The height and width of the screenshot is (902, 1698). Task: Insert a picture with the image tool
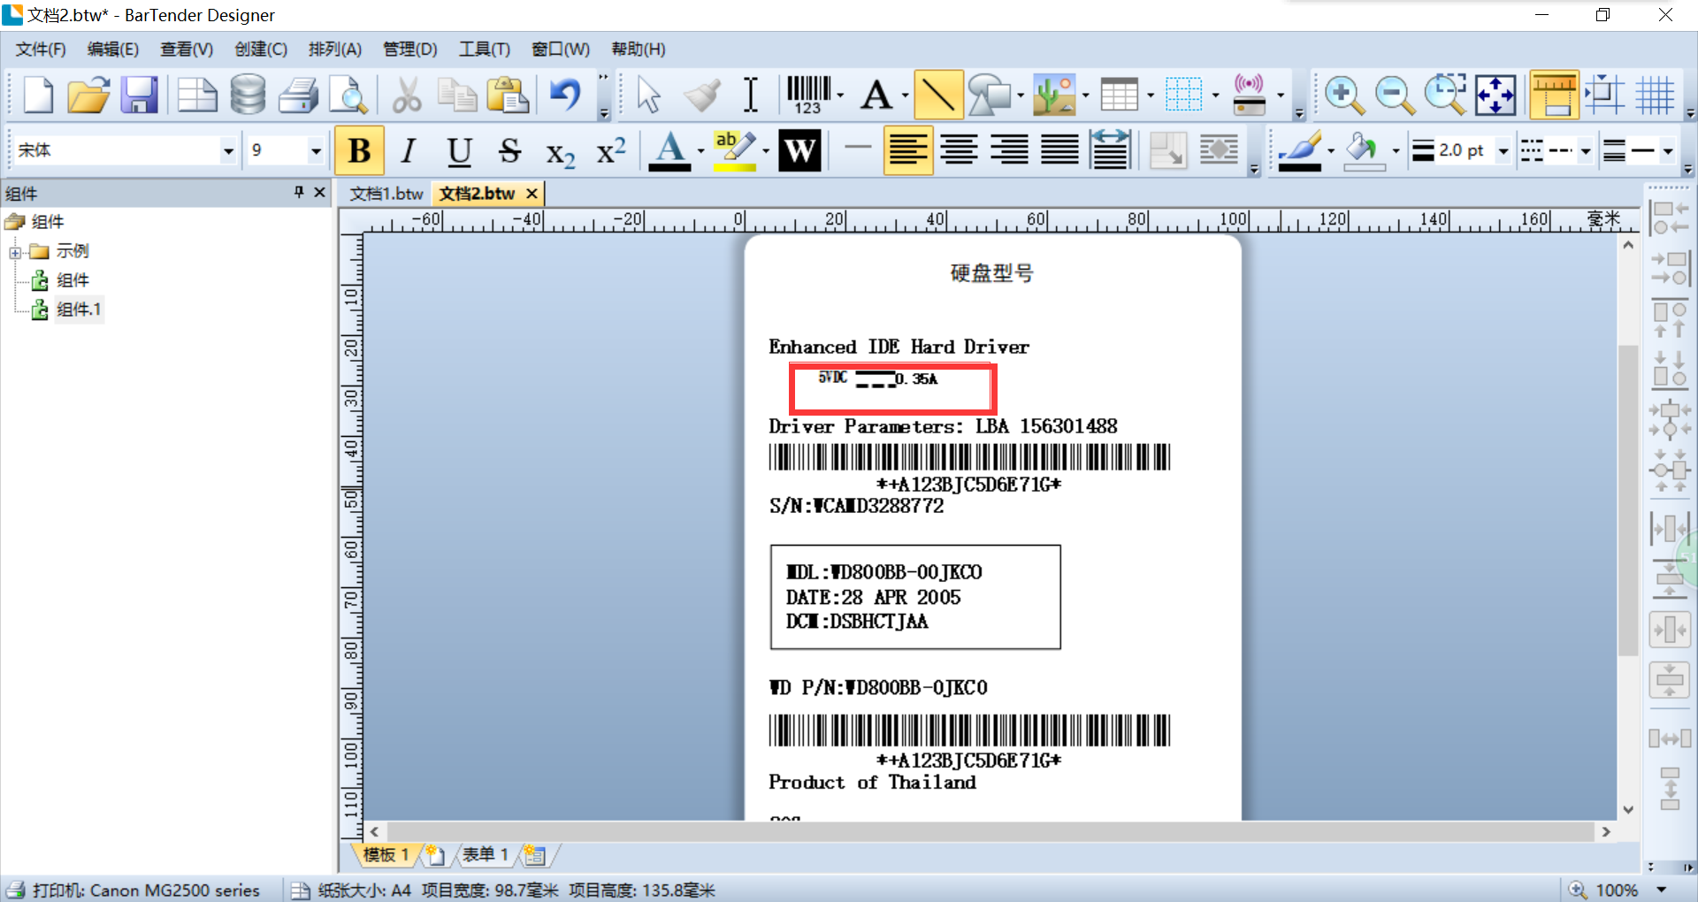pyautogui.click(x=1054, y=95)
